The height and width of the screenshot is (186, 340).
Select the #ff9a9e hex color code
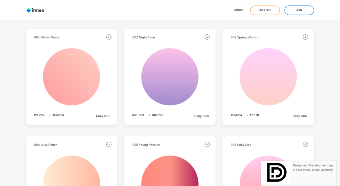39,115
